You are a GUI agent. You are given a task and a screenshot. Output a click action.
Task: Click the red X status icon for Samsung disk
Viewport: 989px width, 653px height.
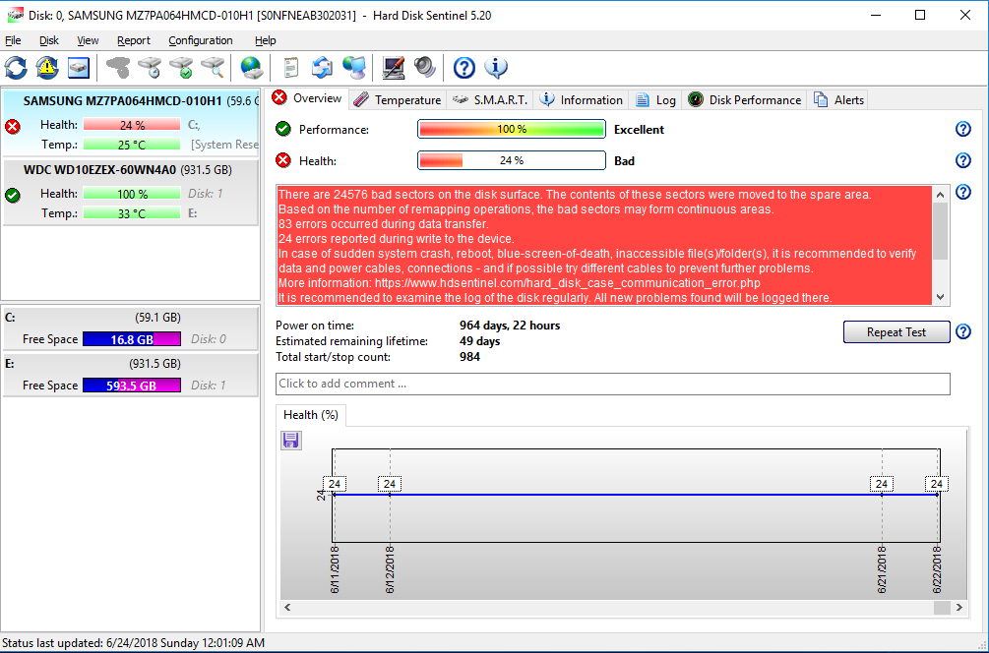[13, 127]
